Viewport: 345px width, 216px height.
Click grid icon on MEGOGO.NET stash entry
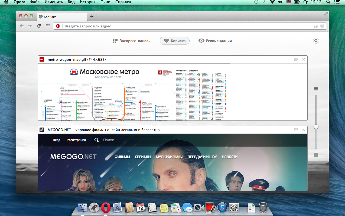pos(296,130)
